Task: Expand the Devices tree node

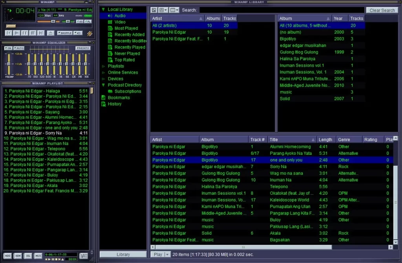Action: coord(103,79)
